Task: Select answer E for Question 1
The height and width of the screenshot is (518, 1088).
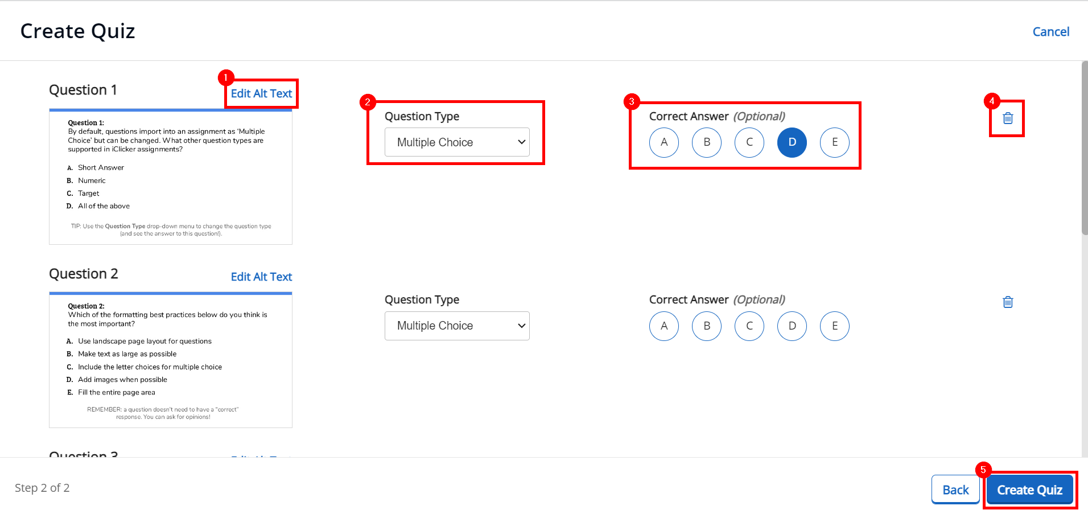Action: point(834,142)
